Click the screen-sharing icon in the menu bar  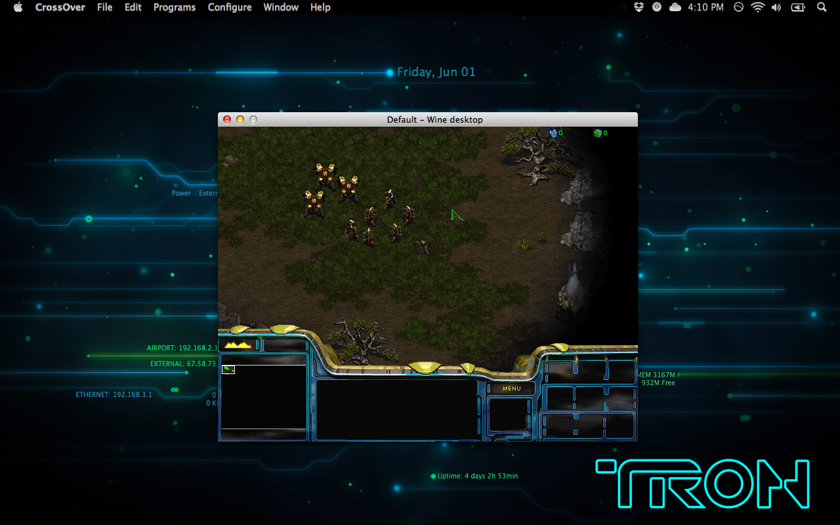coord(738,7)
